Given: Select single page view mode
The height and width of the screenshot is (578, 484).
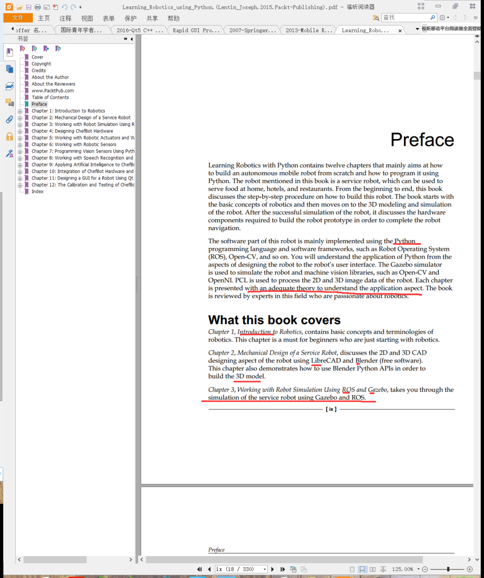Looking at the screenshot, I should pyautogui.click(x=352, y=569).
